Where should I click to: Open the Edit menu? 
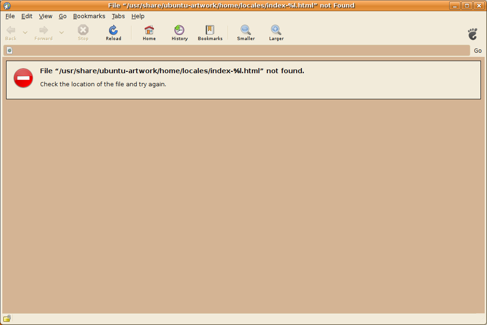click(x=27, y=16)
